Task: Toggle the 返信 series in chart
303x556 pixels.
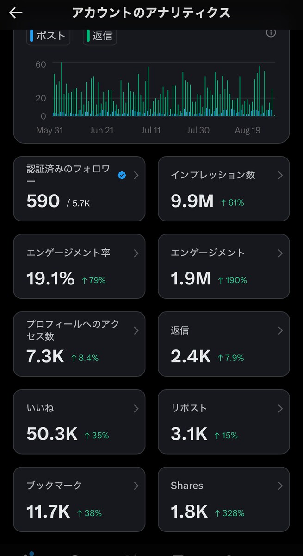Action: coord(100,36)
